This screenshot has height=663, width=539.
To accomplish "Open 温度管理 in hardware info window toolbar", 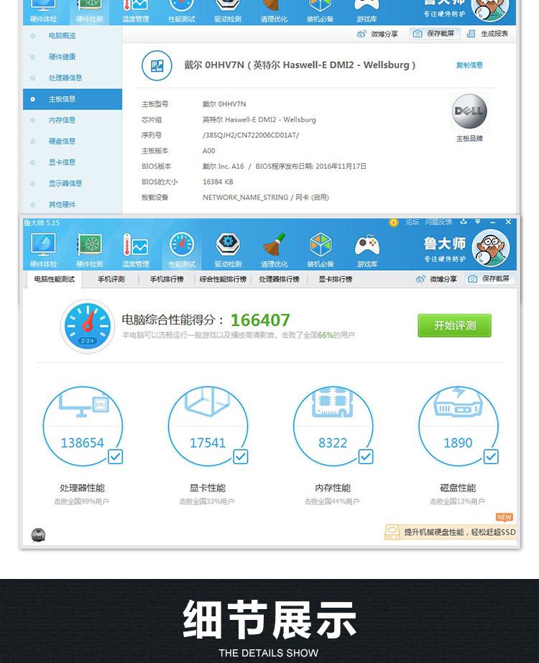I will tap(135, 11).
